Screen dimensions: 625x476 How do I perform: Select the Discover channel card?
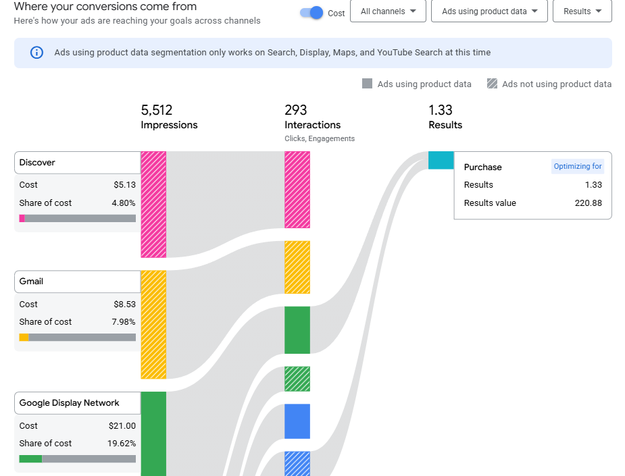click(x=76, y=162)
